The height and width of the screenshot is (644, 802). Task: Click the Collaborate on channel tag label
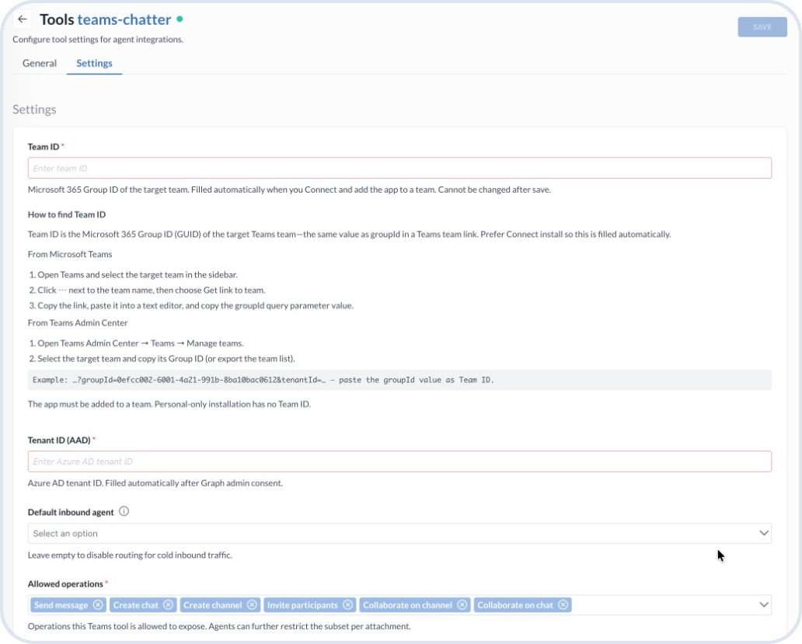tap(408, 605)
